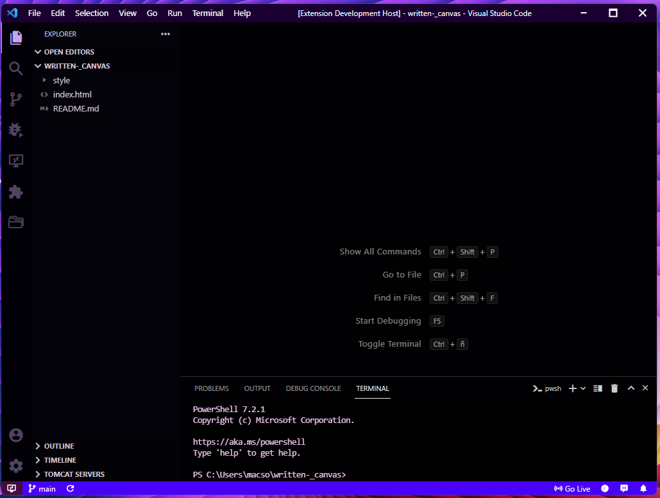660x498 pixels.
Task: Open the Extensions view
Action: (x=15, y=192)
